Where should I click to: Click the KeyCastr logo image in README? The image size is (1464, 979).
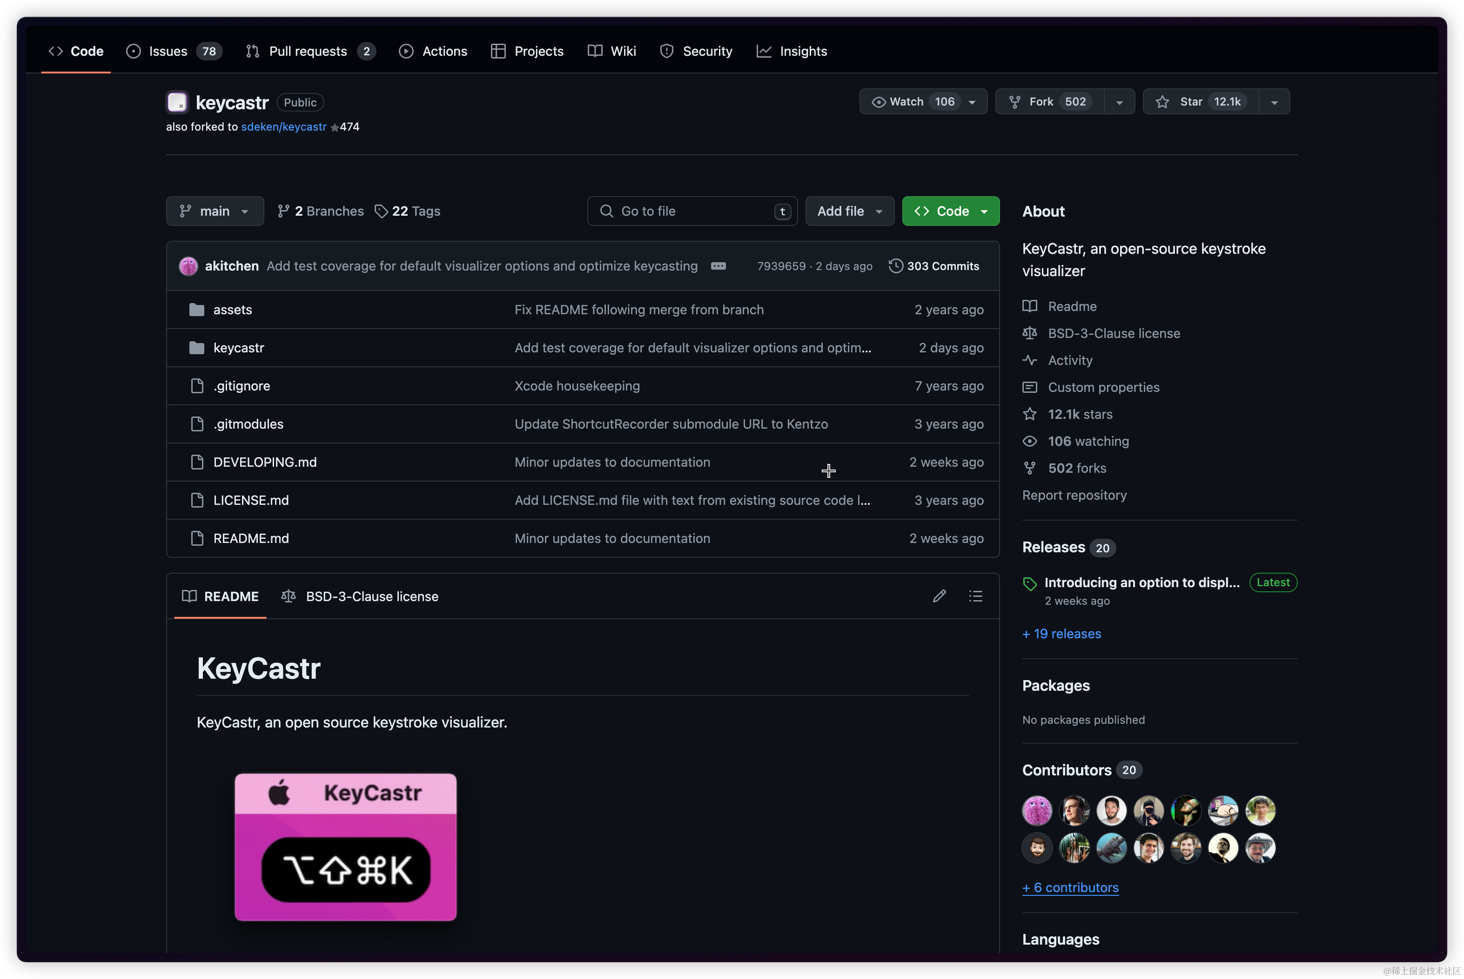click(346, 847)
